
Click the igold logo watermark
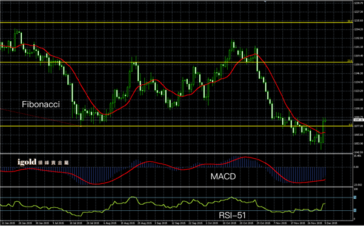pos(43,162)
